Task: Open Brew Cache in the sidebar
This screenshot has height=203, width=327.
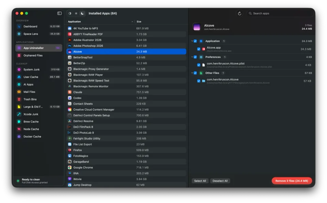Action: pyautogui.click(x=39, y=121)
